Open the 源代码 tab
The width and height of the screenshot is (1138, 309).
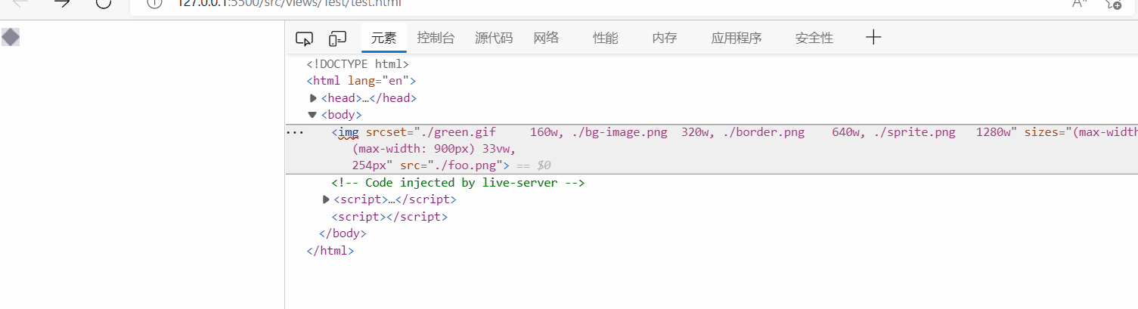coord(494,38)
